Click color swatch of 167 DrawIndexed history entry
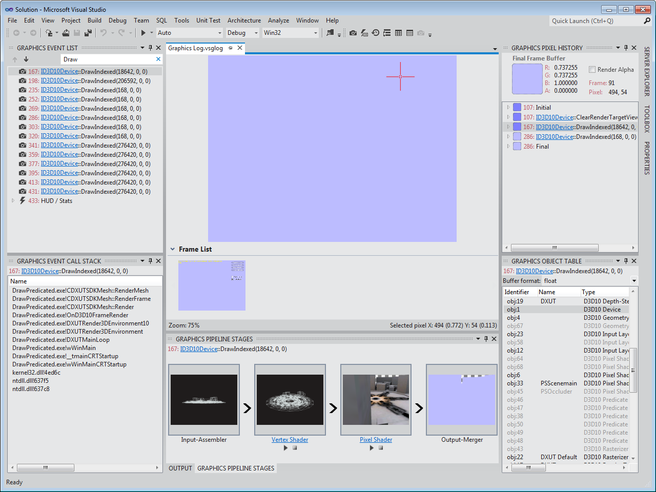 pyautogui.click(x=517, y=127)
